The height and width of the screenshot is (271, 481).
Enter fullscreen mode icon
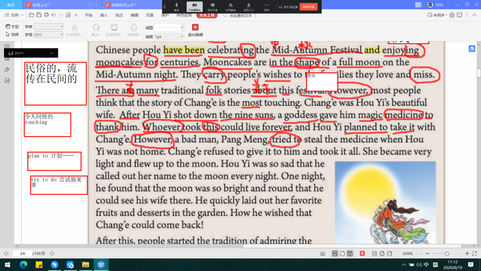pos(475,254)
